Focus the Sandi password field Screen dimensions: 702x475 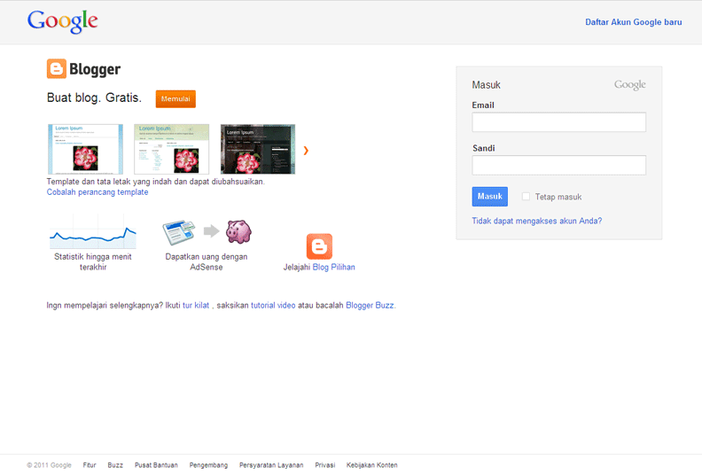pyautogui.click(x=558, y=165)
